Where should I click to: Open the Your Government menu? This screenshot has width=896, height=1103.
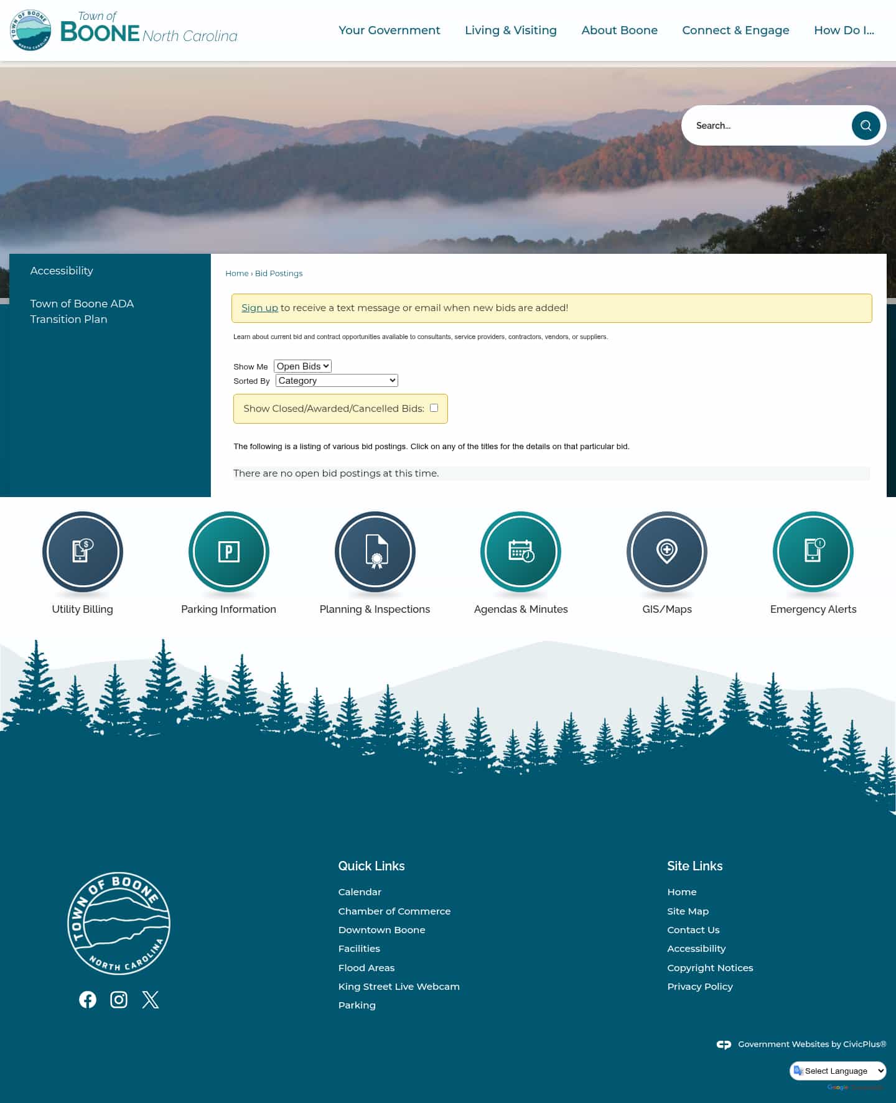pyautogui.click(x=389, y=30)
